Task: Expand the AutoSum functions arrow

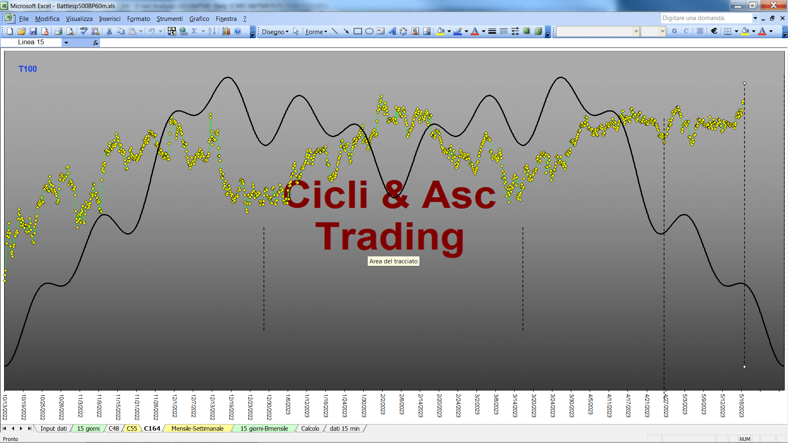Action: tap(203, 32)
